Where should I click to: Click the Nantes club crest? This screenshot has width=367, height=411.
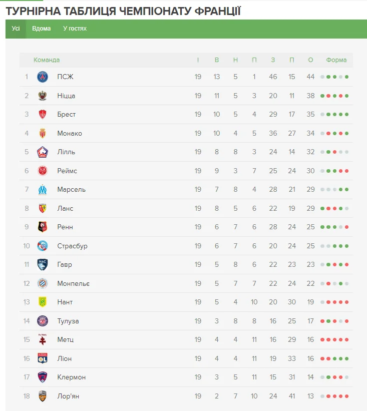[43, 302]
